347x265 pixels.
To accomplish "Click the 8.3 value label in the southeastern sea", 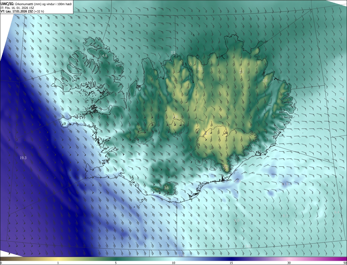I will [285, 216].
